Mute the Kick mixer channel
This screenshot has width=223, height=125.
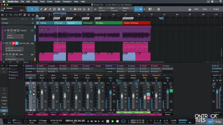click(45, 87)
